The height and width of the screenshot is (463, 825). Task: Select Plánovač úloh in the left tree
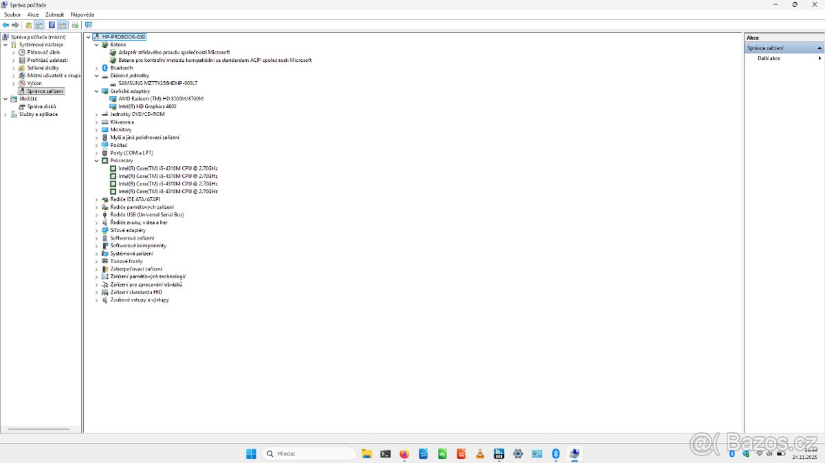click(x=43, y=52)
